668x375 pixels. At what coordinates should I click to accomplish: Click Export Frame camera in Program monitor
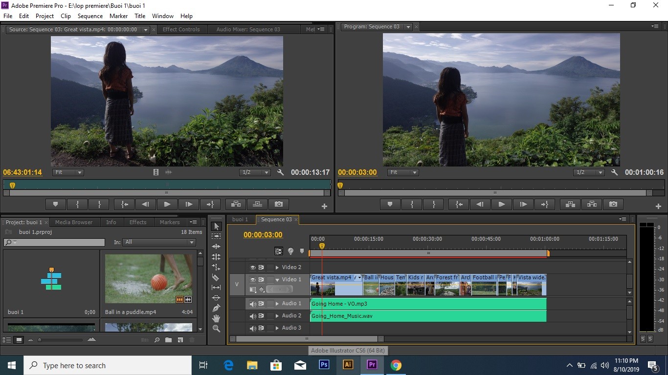tap(613, 204)
